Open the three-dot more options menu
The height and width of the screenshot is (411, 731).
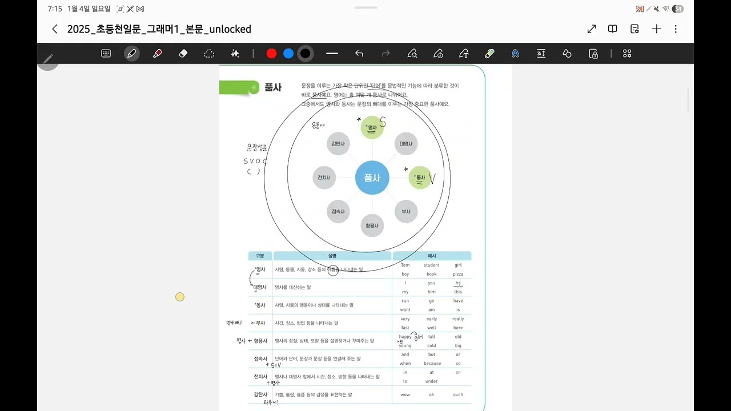[676, 29]
